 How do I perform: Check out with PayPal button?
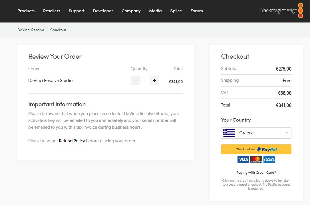point(256,149)
